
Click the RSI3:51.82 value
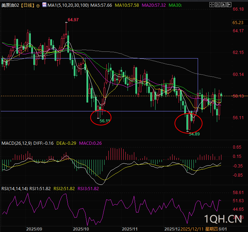88,189
